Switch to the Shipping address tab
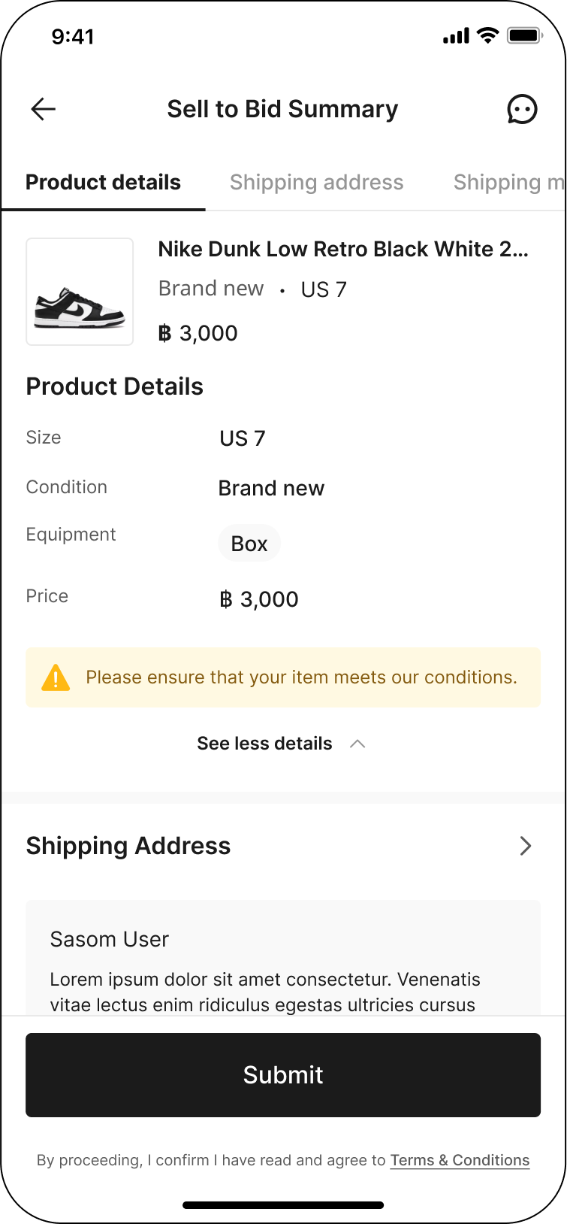The width and height of the screenshot is (567, 1224). [x=316, y=183]
